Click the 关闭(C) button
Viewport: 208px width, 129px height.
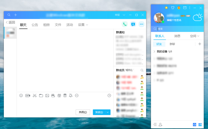tap(83, 112)
